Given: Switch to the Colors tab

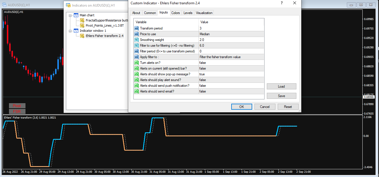Looking at the screenshot, I should click(x=176, y=13).
